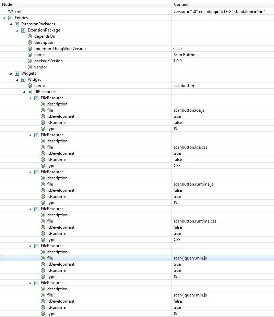Click attribute icon of name row with Scan Button
This screenshot has height=317, width=274.
click(x=30, y=55)
